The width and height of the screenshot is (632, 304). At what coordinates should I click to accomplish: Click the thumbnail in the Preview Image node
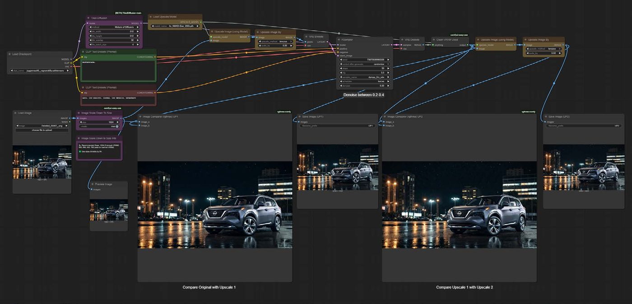[x=108, y=210]
